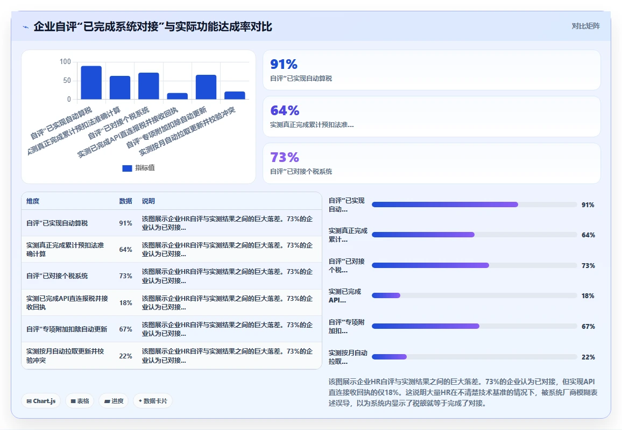Image resolution: width=622 pixels, height=430 pixels.
Task: Click the 数据 column header
Action: [x=126, y=201]
